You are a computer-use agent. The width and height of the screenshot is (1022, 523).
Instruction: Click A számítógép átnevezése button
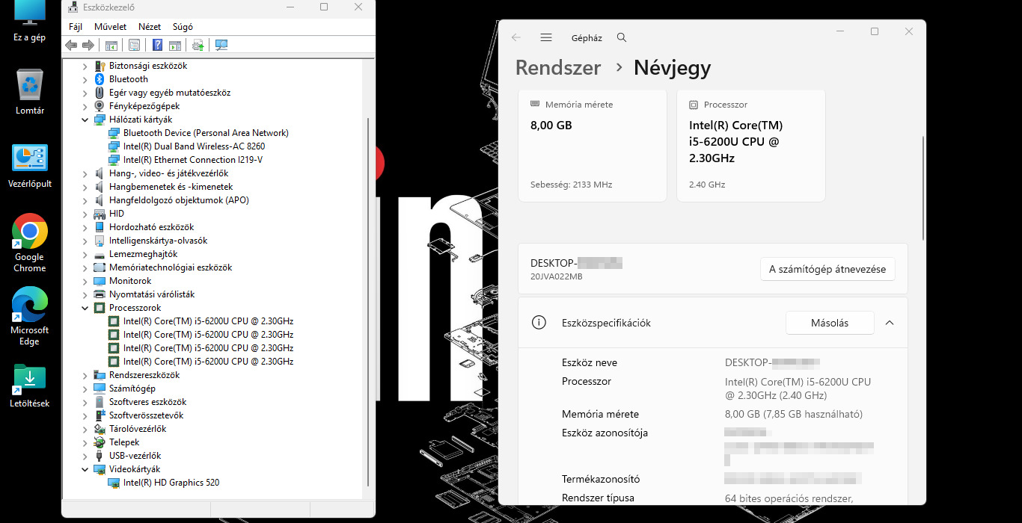[x=827, y=269]
